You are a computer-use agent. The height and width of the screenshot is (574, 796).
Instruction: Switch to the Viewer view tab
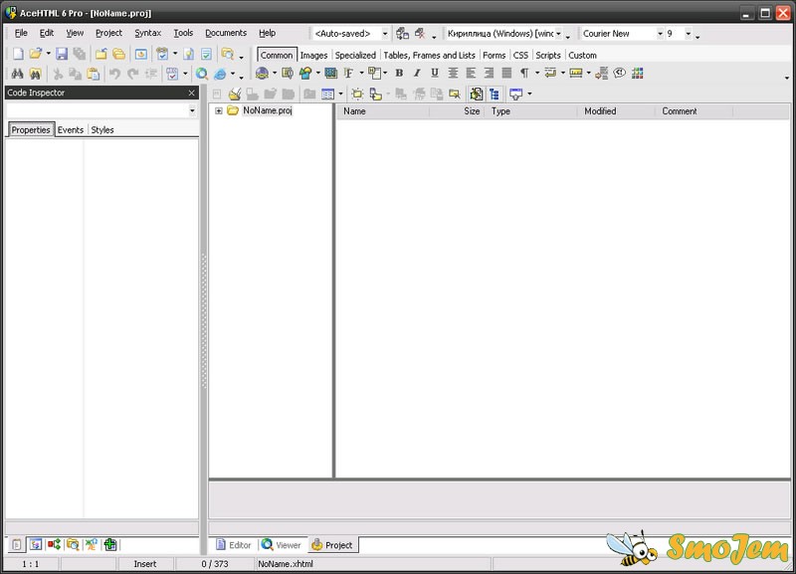[x=282, y=545]
